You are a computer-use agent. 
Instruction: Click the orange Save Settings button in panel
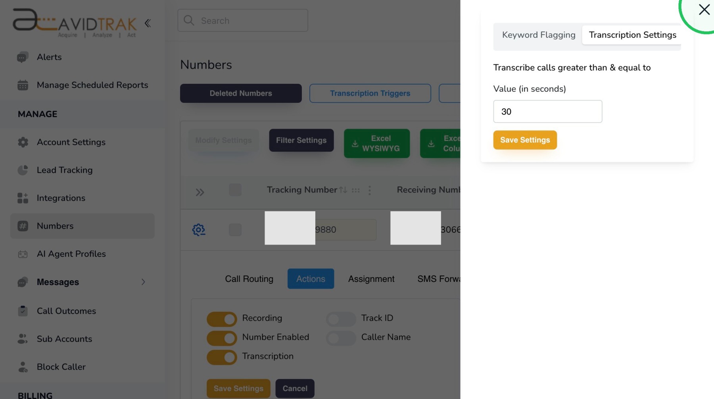[x=525, y=140]
